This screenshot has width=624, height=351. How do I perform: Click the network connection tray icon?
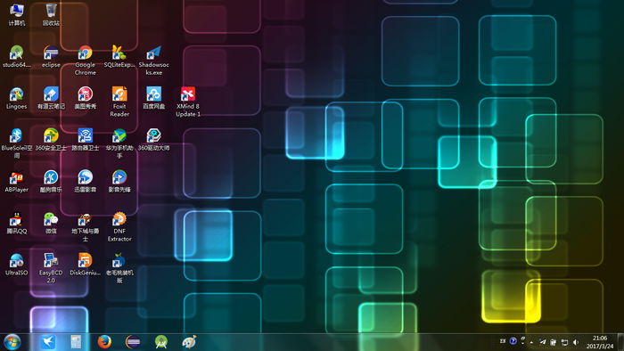pyautogui.click(x=564, y=342)
